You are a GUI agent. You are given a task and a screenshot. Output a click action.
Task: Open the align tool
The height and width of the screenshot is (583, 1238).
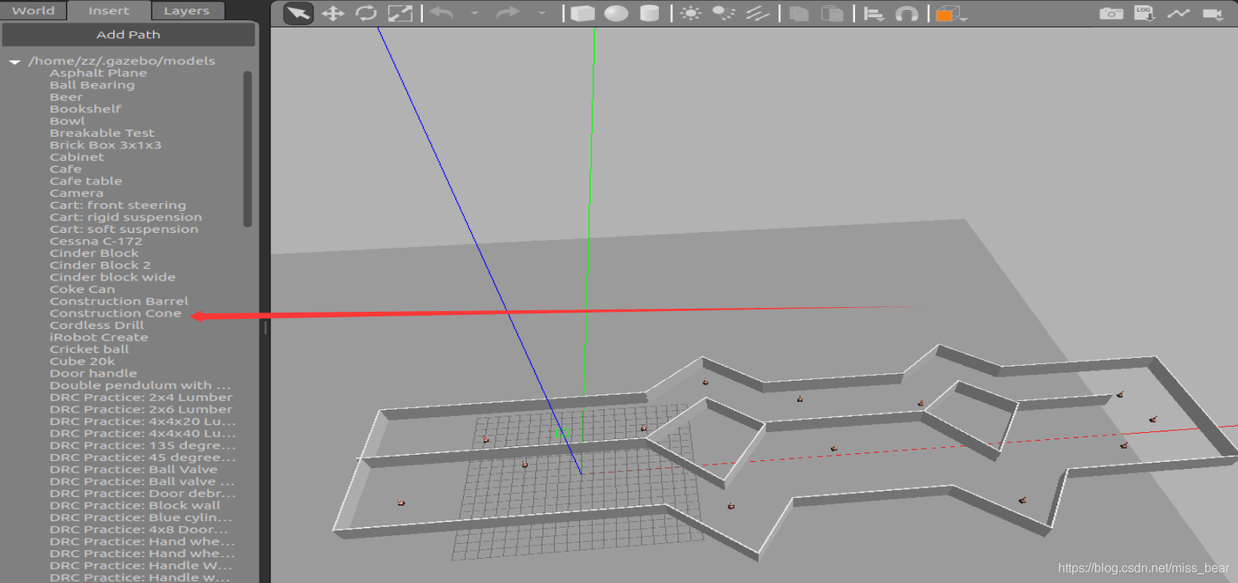(x=874, y=13)
